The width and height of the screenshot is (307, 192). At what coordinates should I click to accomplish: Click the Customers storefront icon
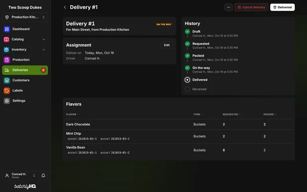(6, 80)
